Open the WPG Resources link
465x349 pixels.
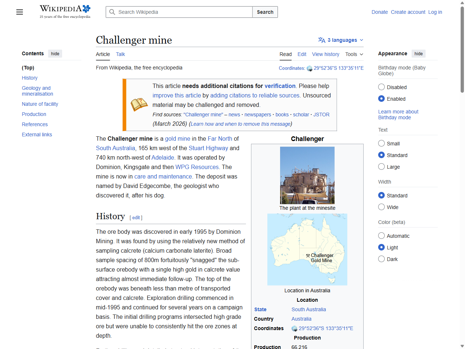coord(197,167)
